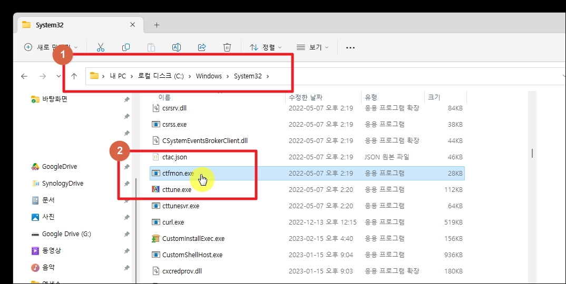
Task: Close the System32 tab
Action: 132,25
